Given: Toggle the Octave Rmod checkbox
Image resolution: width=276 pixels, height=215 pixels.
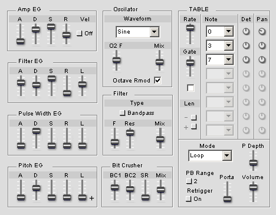Looking at the screenshot, I should coord(157,80).
